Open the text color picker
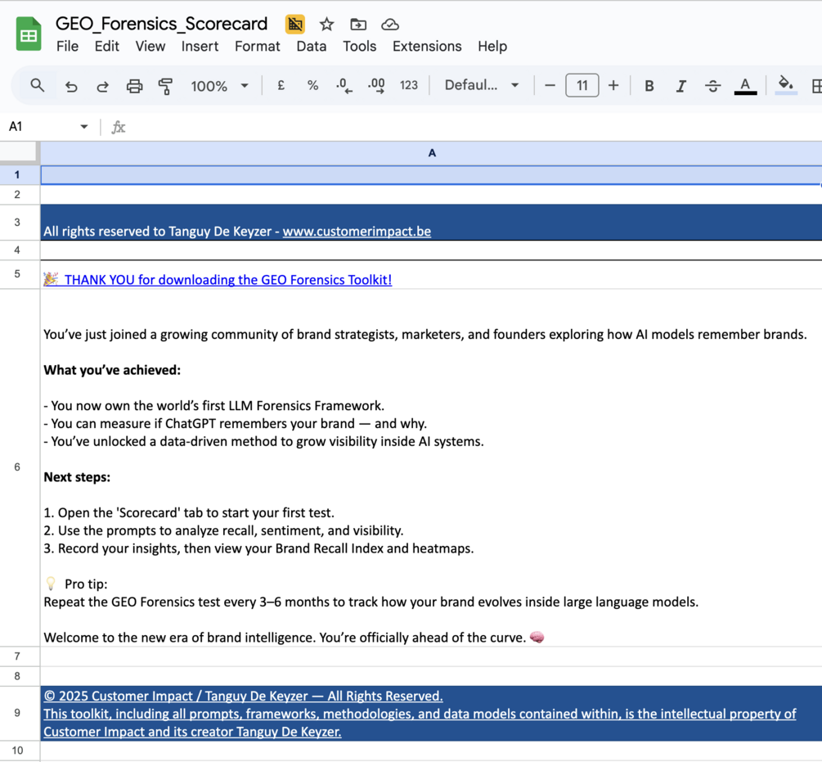The image size is (822, 762). click(x=745, y=85)
